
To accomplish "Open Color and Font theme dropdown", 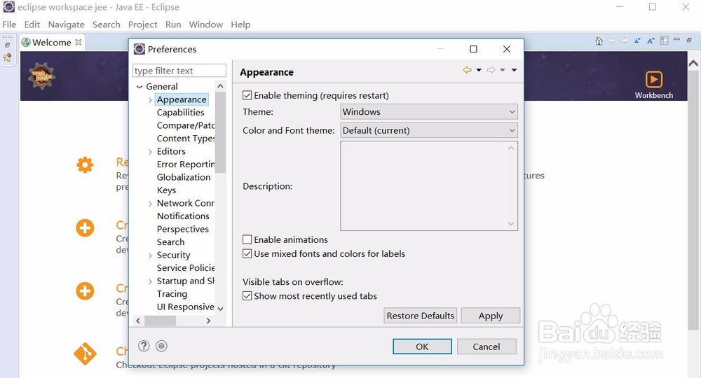I will (429, 130).
